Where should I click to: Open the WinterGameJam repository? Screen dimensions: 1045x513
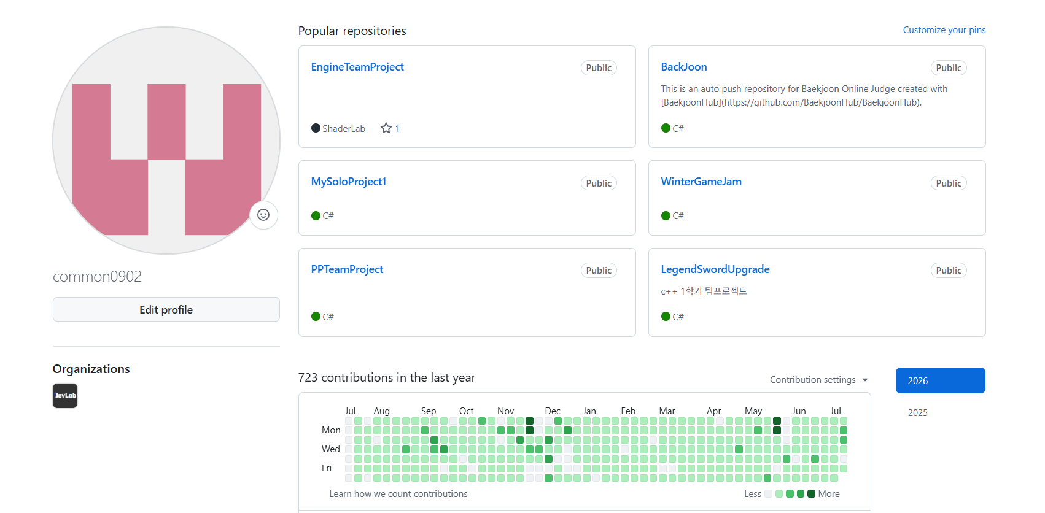tap(701, 182)
